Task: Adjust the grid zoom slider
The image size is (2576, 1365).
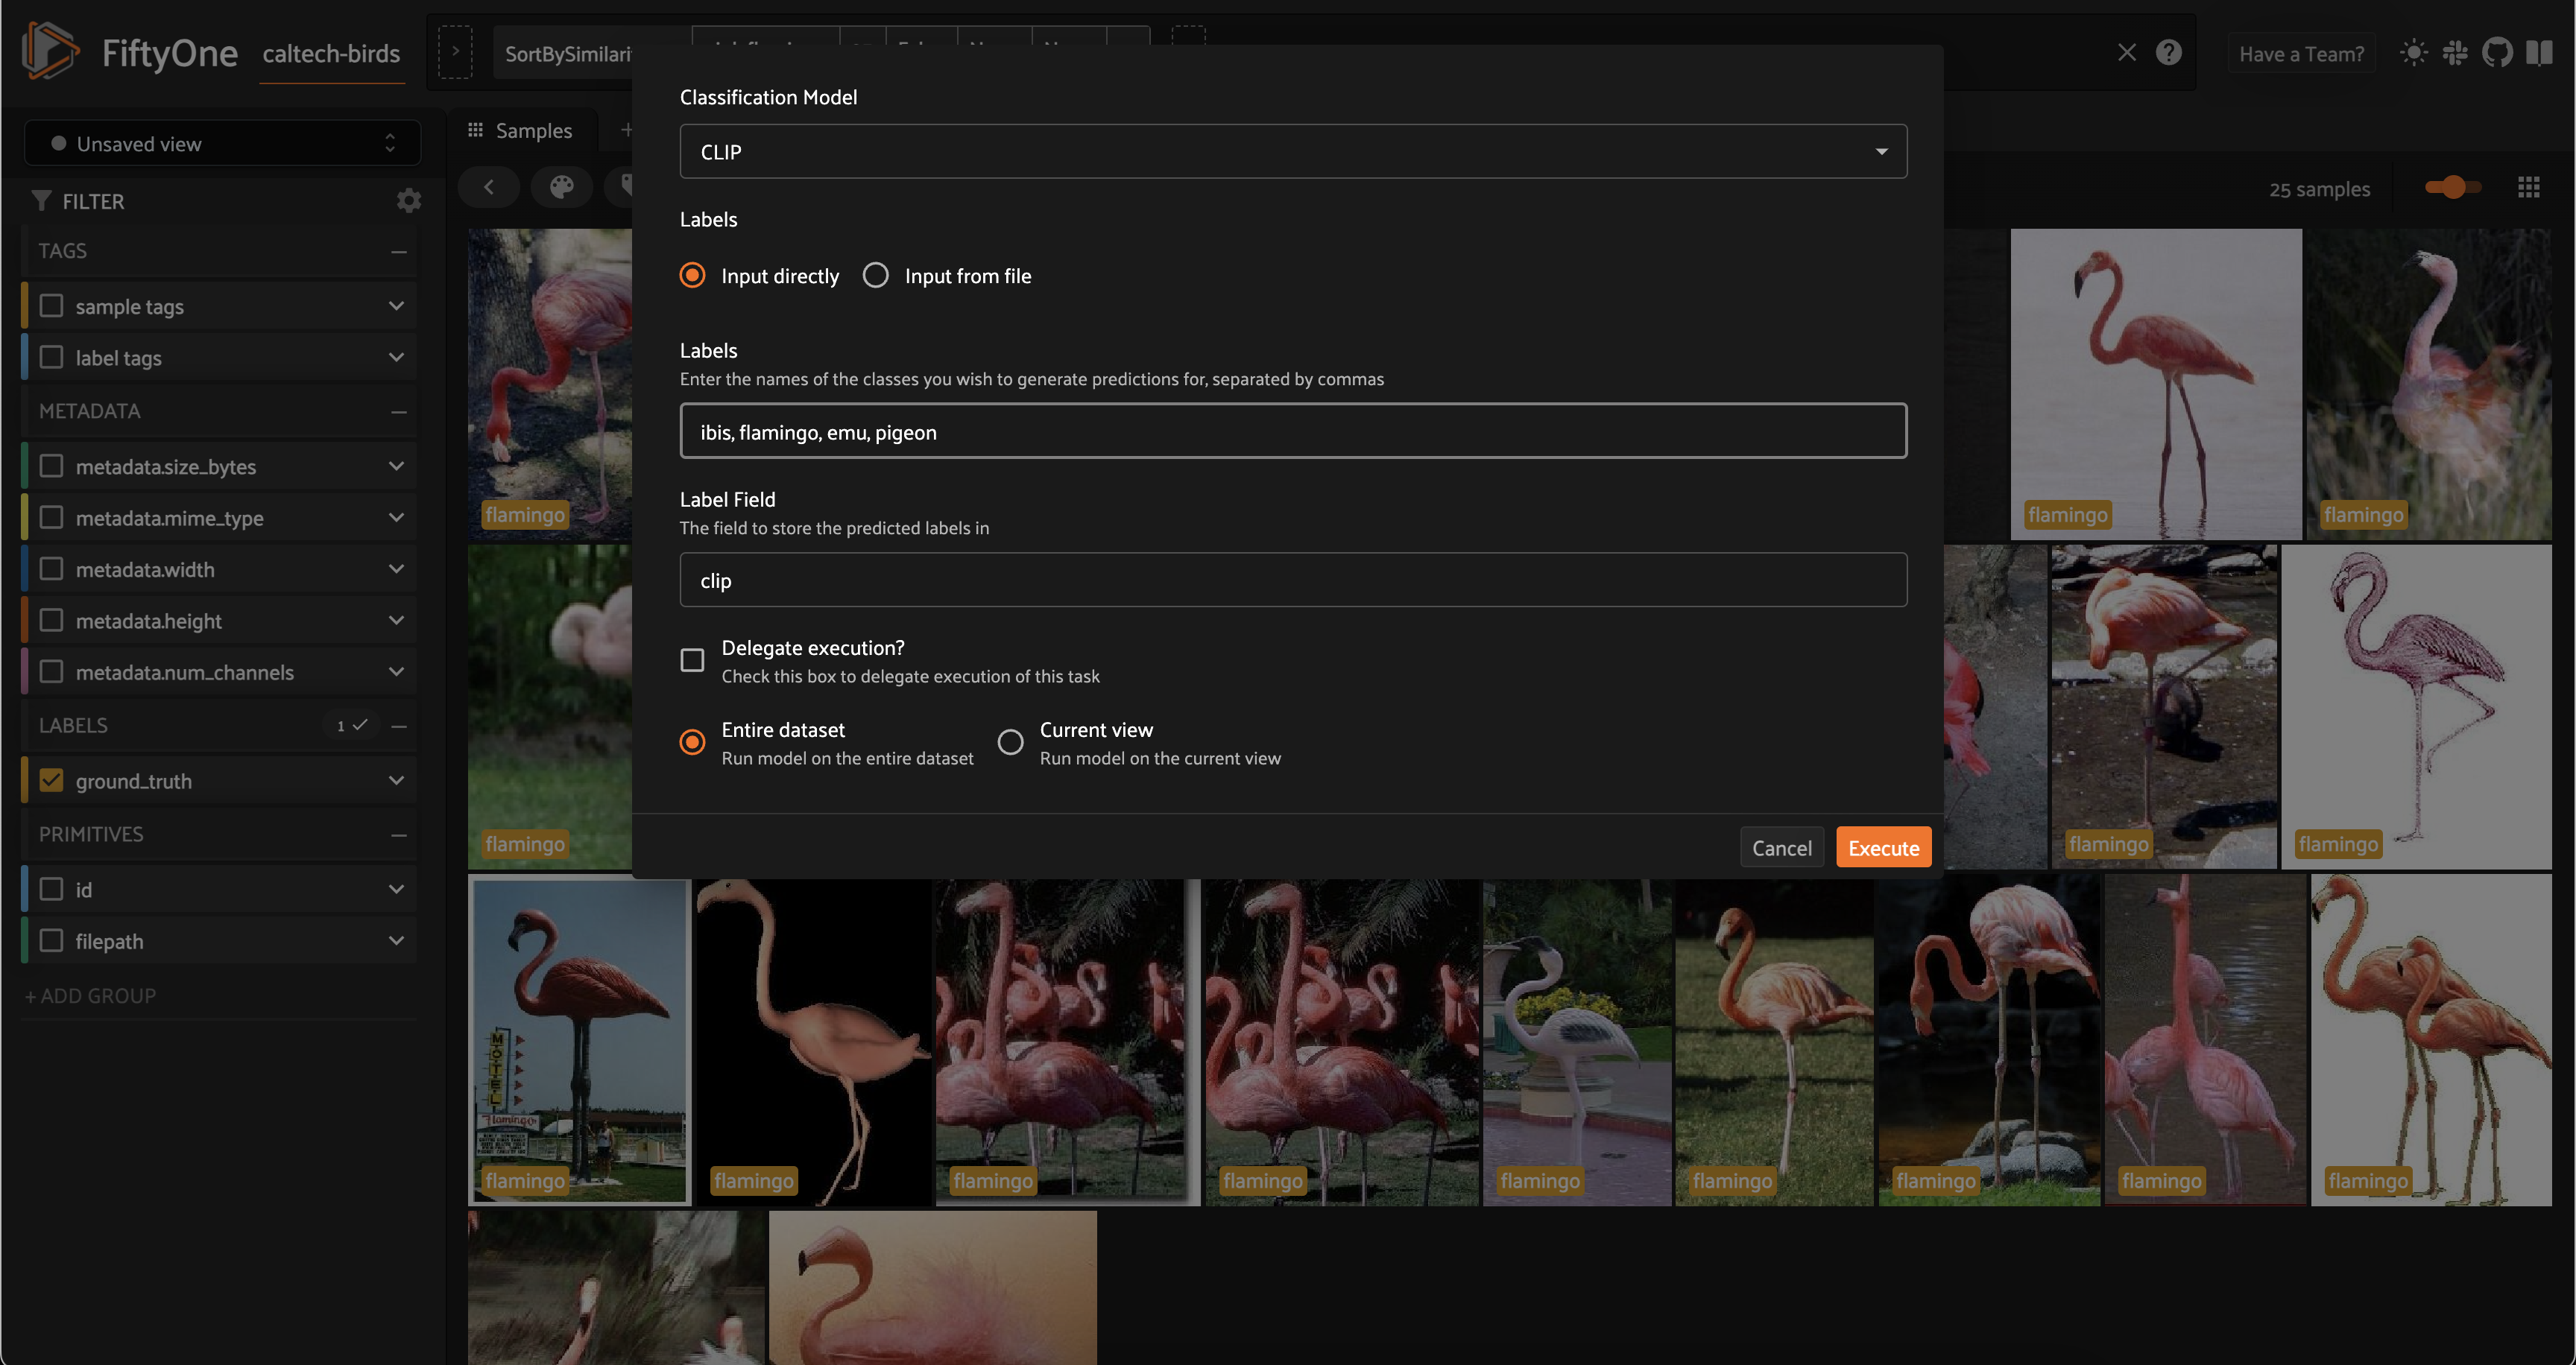Action: point(2452,187)
